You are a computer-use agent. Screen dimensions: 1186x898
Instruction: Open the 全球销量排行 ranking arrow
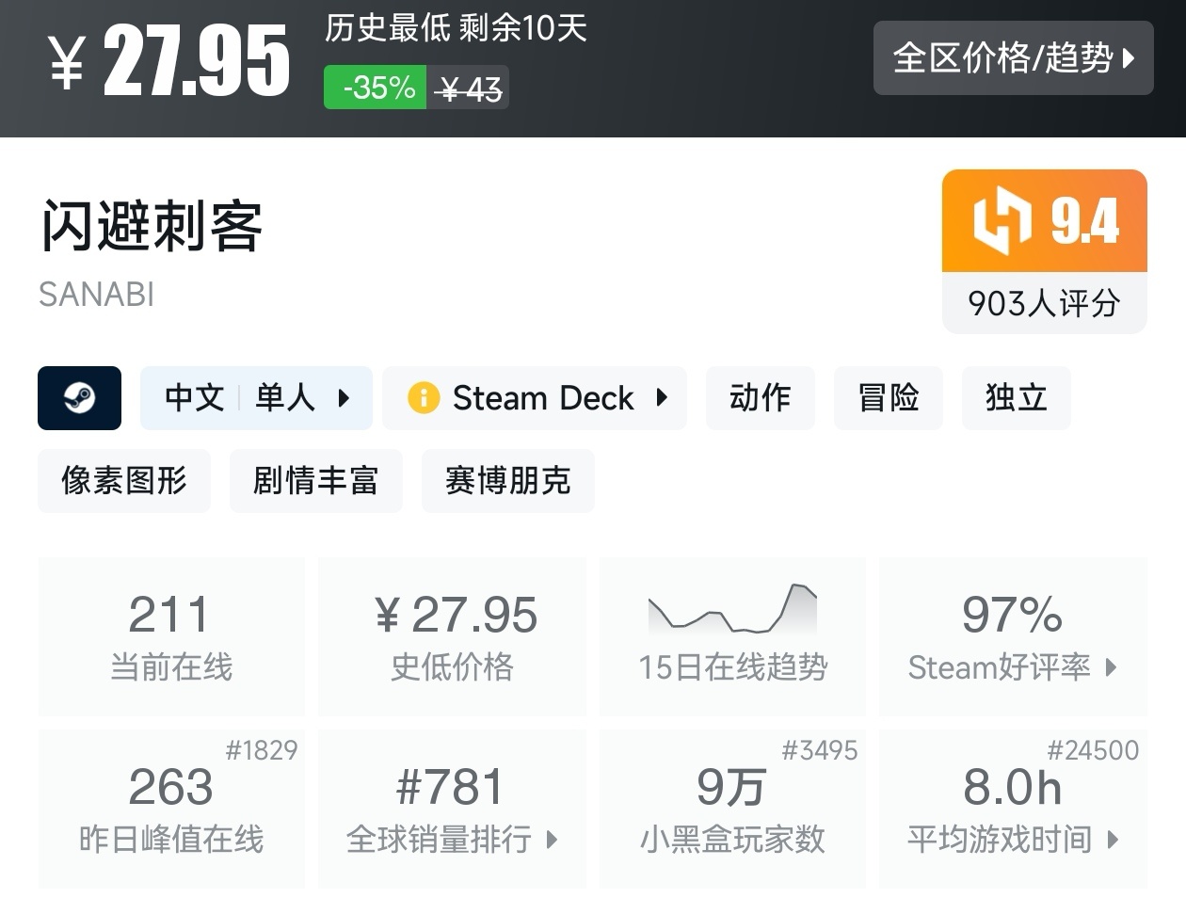tap(553, 839)
